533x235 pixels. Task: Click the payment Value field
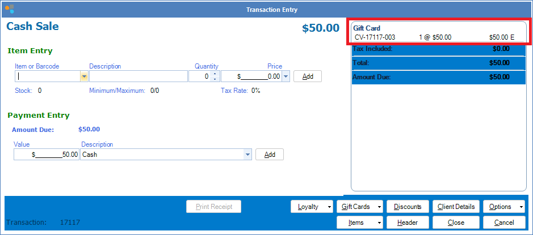pos(47,155)
